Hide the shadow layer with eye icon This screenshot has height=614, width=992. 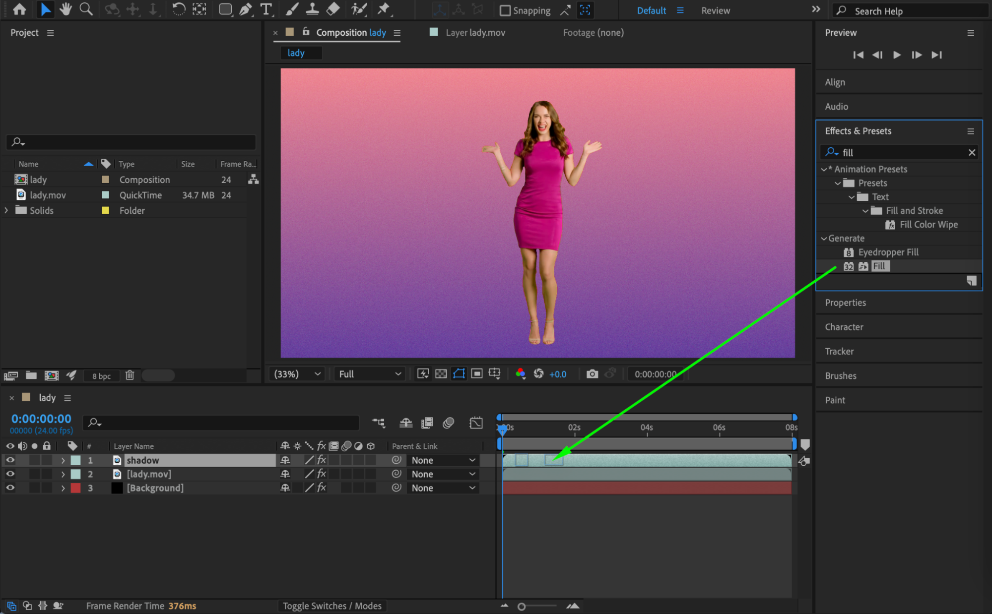coord(10,460)
